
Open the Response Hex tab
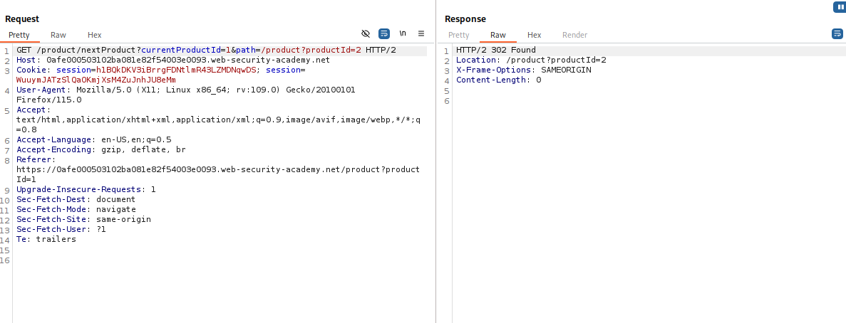(534, 35)
